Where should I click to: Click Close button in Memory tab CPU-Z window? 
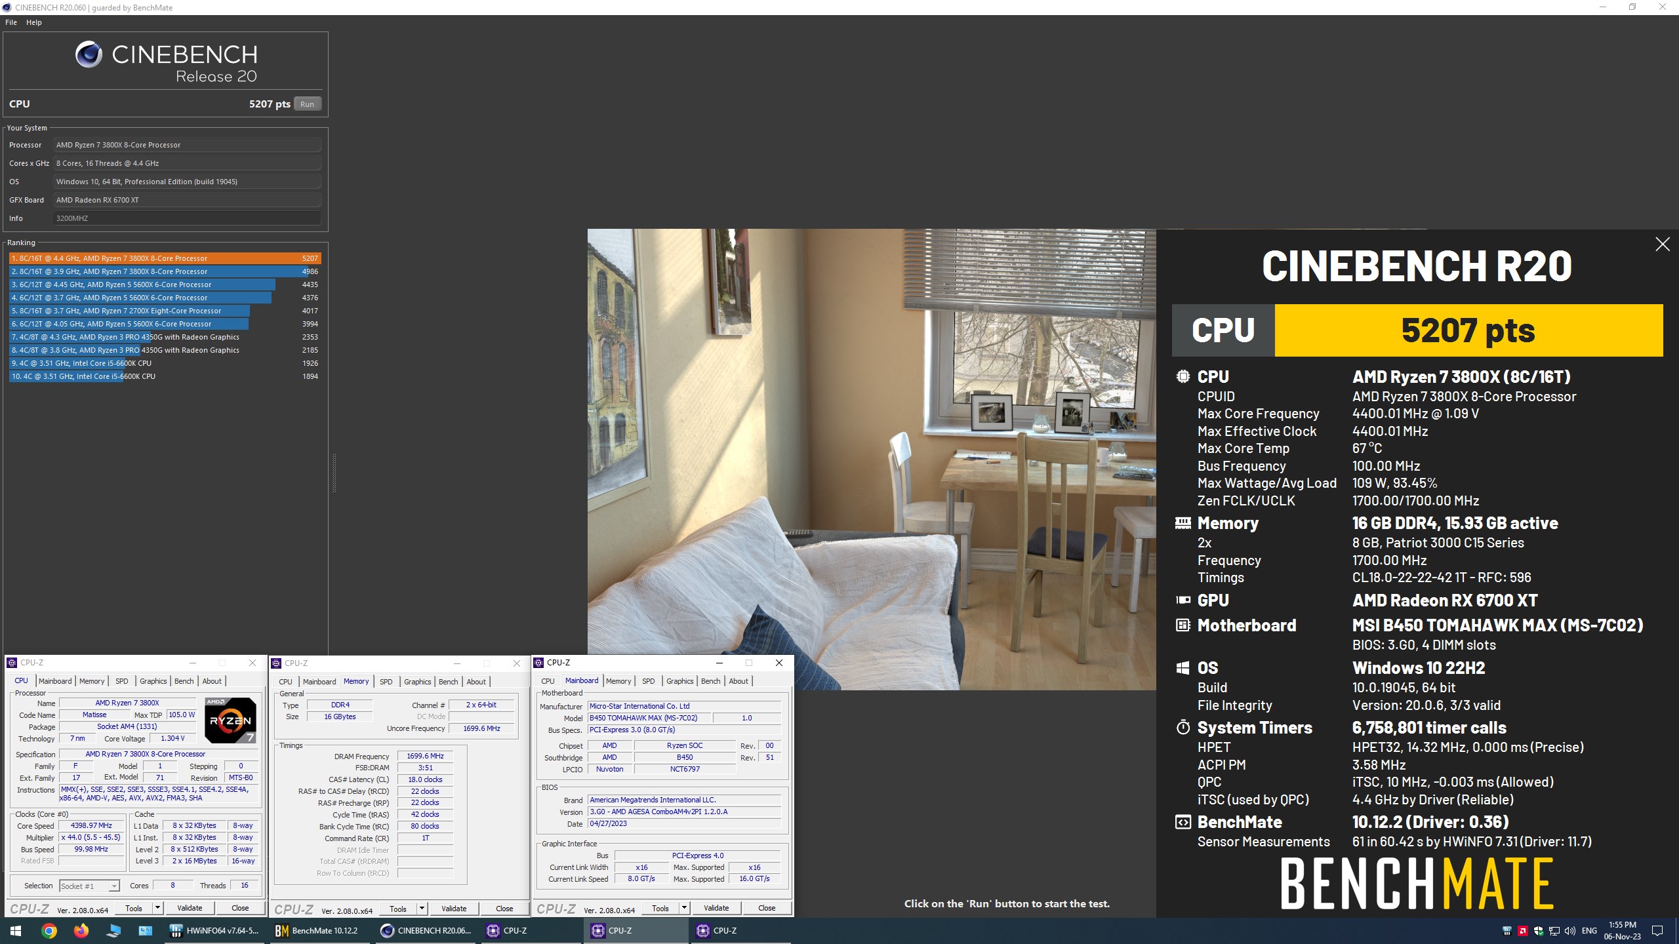click(504, 909)
